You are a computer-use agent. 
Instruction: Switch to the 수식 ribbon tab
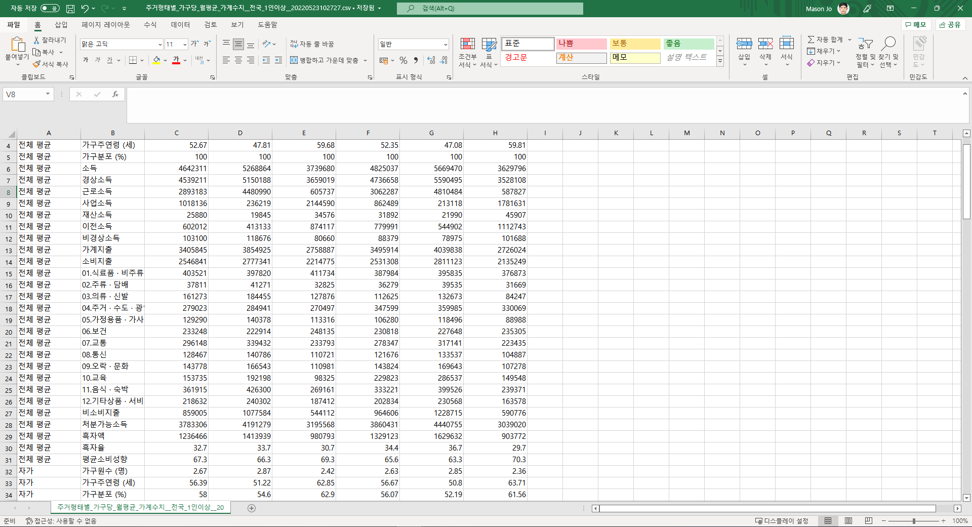click(x=150, y=25)
